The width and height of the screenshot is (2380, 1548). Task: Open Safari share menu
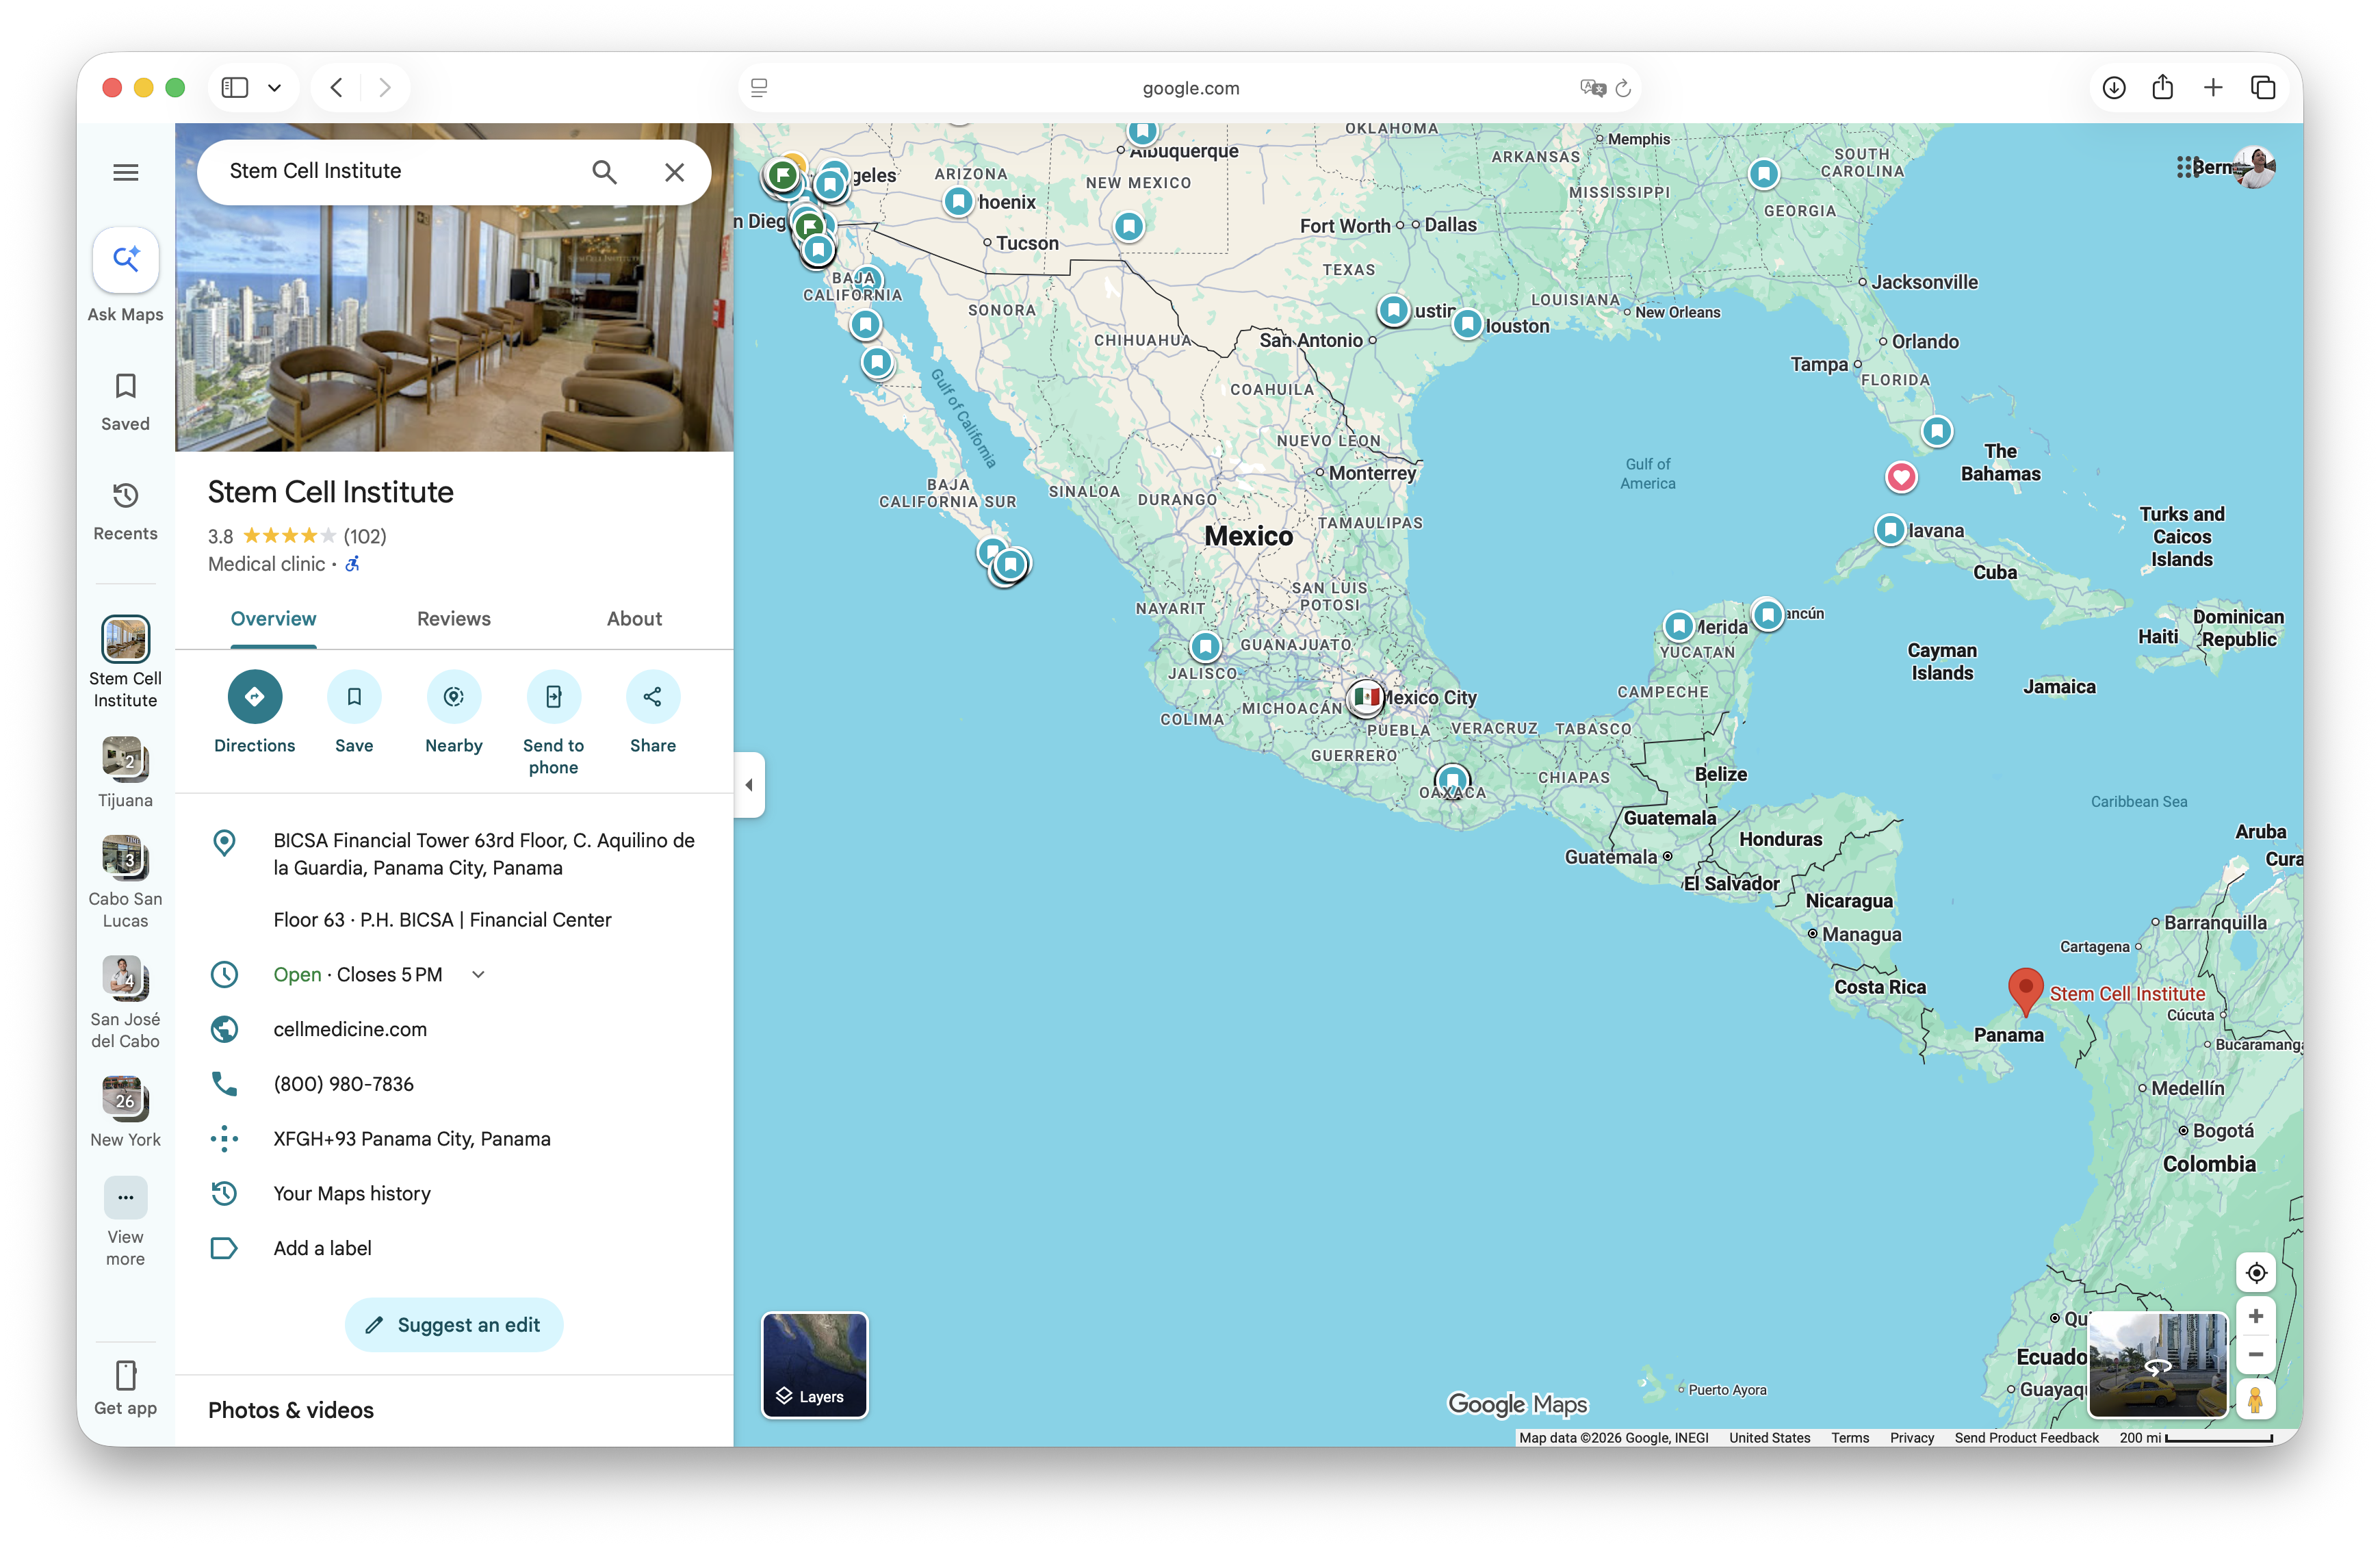tap(2163, 88)
